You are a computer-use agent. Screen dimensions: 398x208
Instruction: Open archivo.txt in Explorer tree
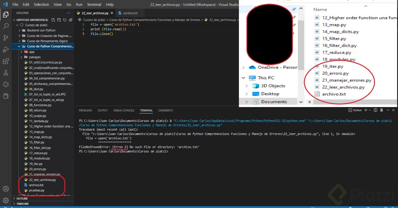36,185
